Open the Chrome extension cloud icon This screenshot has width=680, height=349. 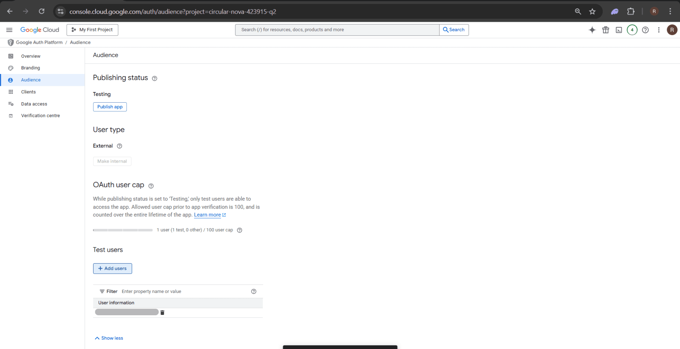point(615,11)
